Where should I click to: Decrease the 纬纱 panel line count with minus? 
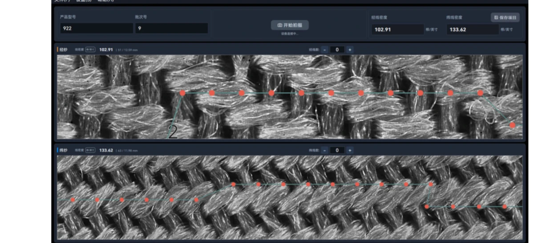tap(325, 150)
